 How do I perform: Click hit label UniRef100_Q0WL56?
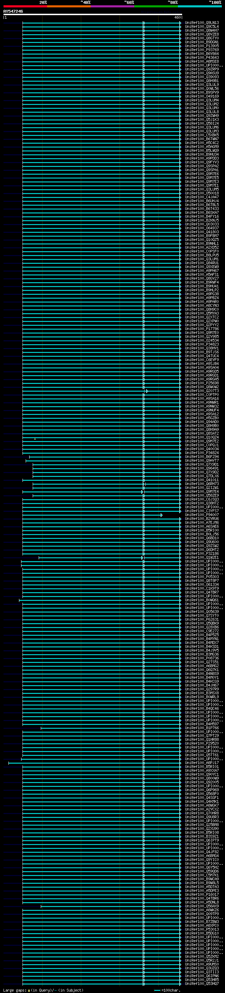202,88
